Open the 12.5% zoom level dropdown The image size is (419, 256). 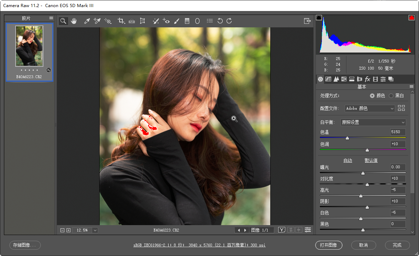(x=95, y=230)
